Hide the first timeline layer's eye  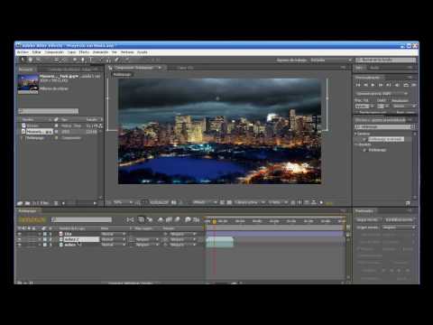point(20,234)
